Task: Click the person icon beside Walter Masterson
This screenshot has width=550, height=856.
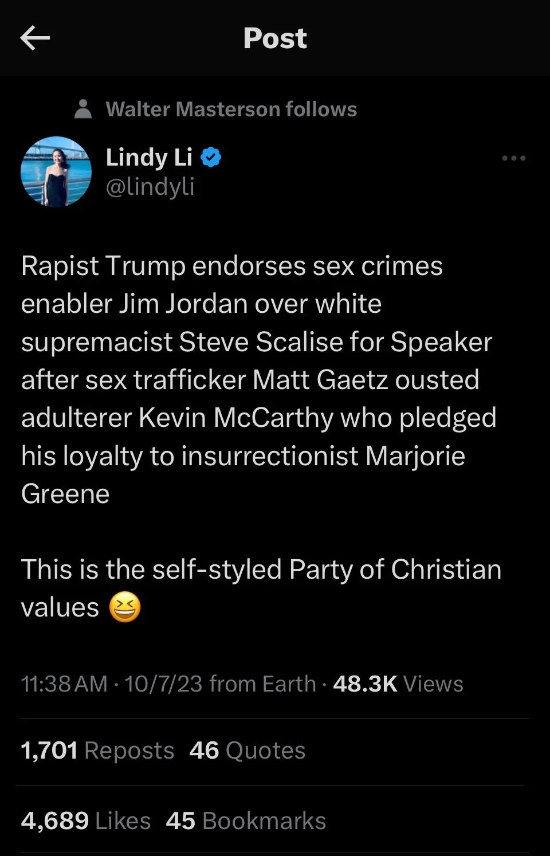Action: (x=84, y=109)
